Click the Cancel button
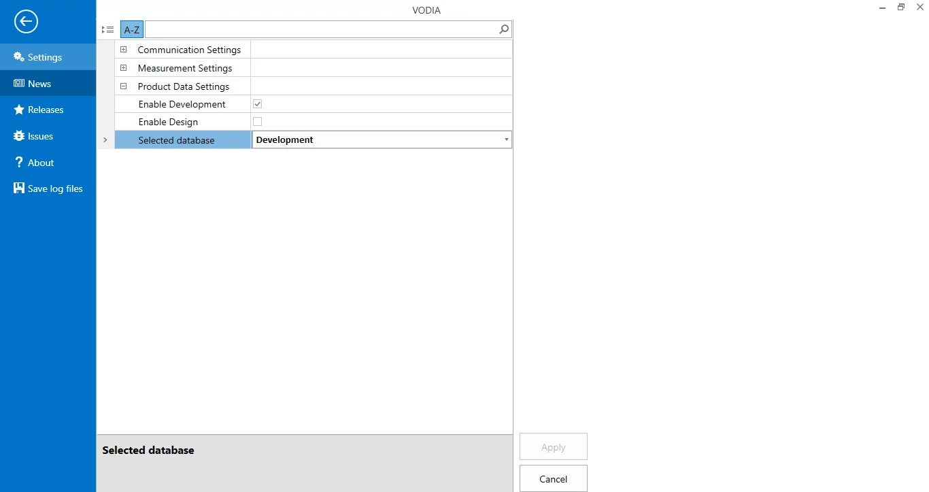The height and width of the screenshot is (492, 929). [x=553, y=478]
